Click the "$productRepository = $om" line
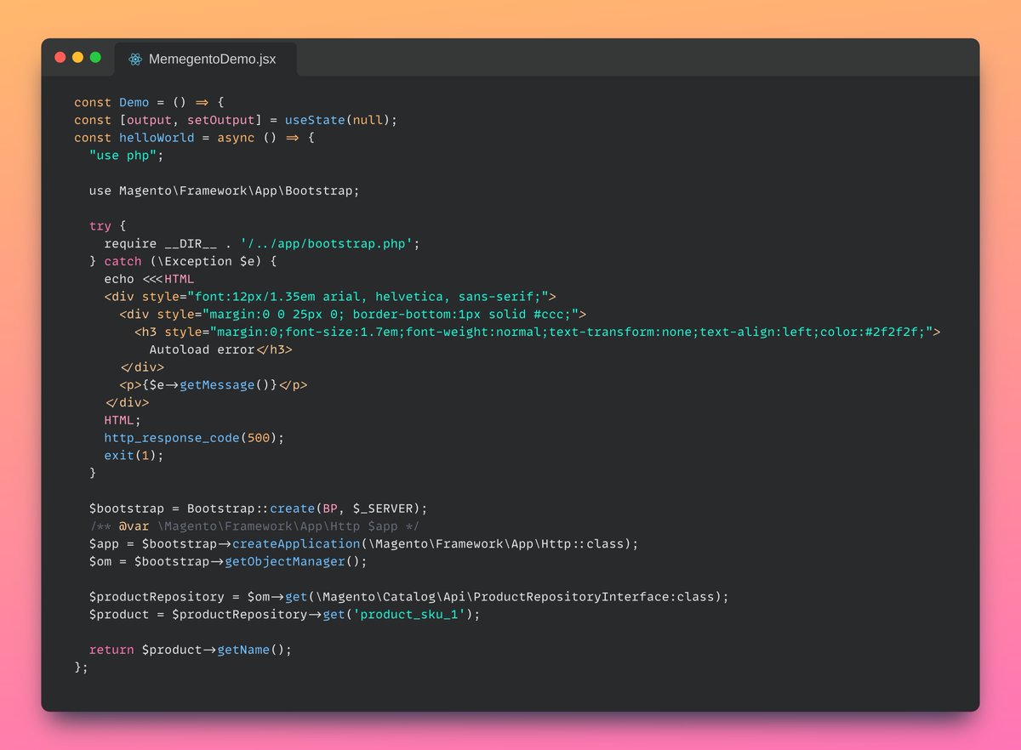The height and width of the screenshot is (750, 1021). coord(409,597)
